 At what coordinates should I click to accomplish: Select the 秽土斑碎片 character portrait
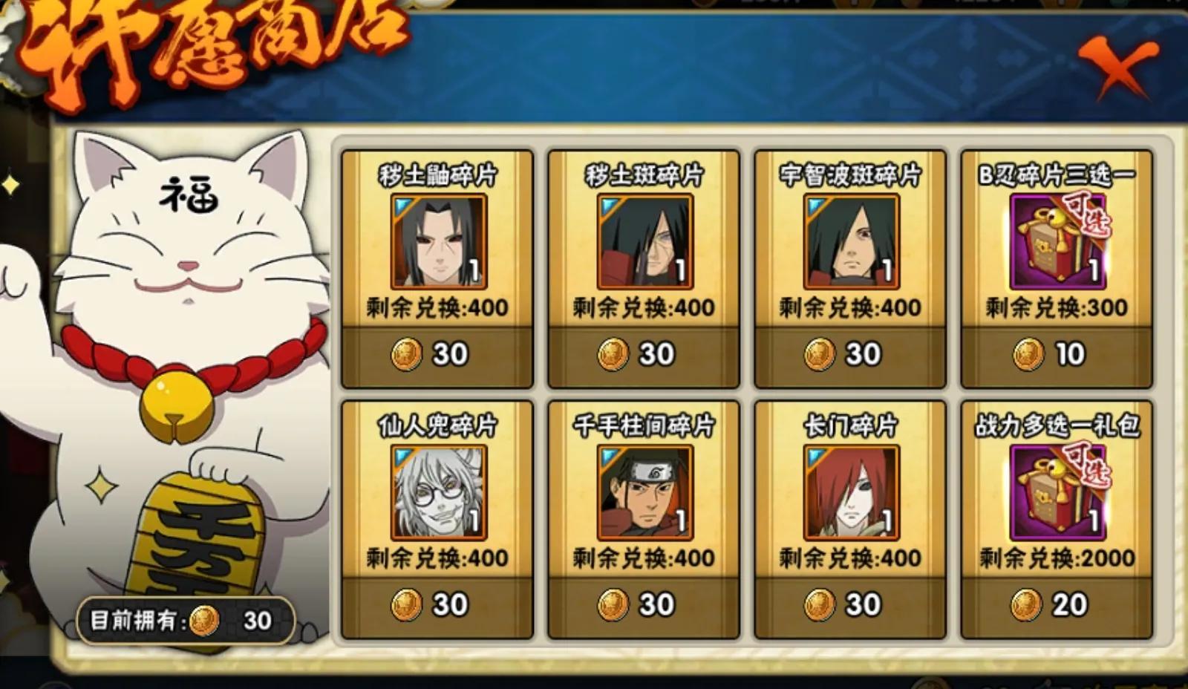(x=644, y=242)
